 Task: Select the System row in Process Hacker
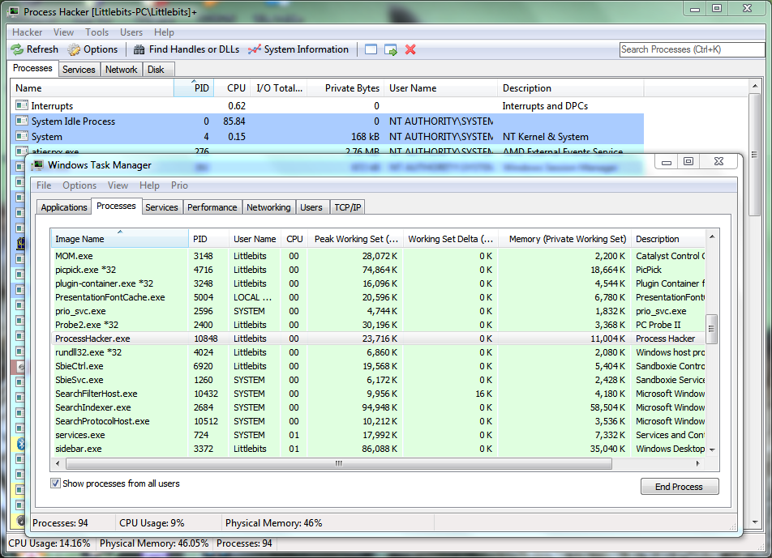[327, 136]
